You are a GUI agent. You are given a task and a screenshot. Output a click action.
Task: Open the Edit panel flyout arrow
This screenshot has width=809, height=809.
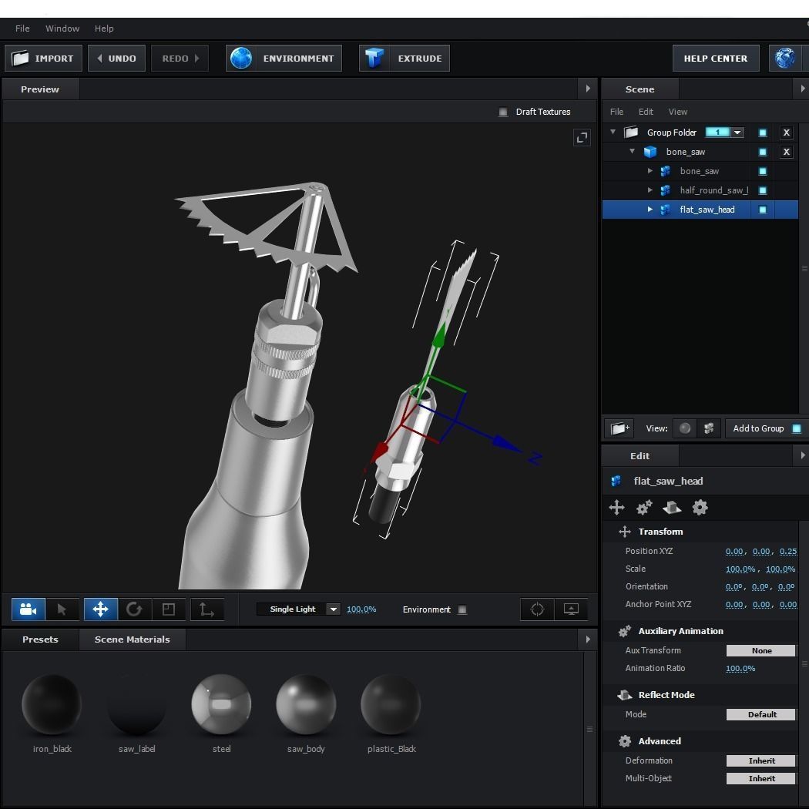click(802, 455)
